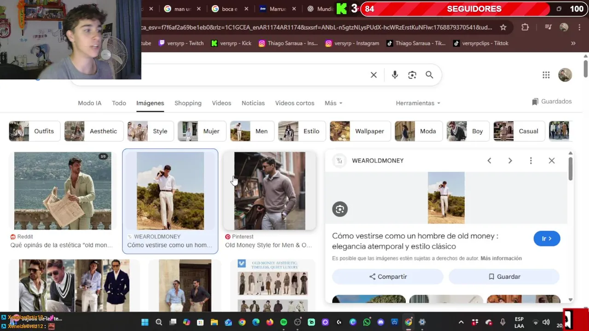Image resolution: width=589 pixels, height=331 pixels.
Task: Open the Thiago Sarraua Instagram bookmark
Action: coord(288,43)
